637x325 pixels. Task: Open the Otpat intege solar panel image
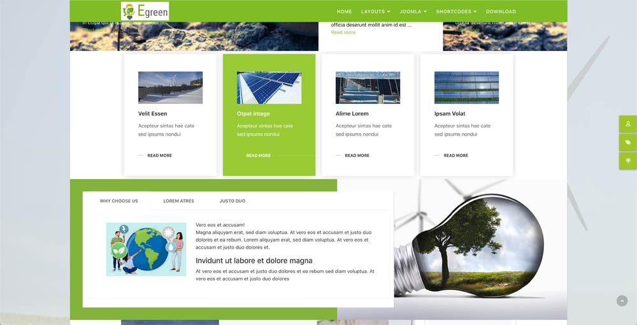269,87
